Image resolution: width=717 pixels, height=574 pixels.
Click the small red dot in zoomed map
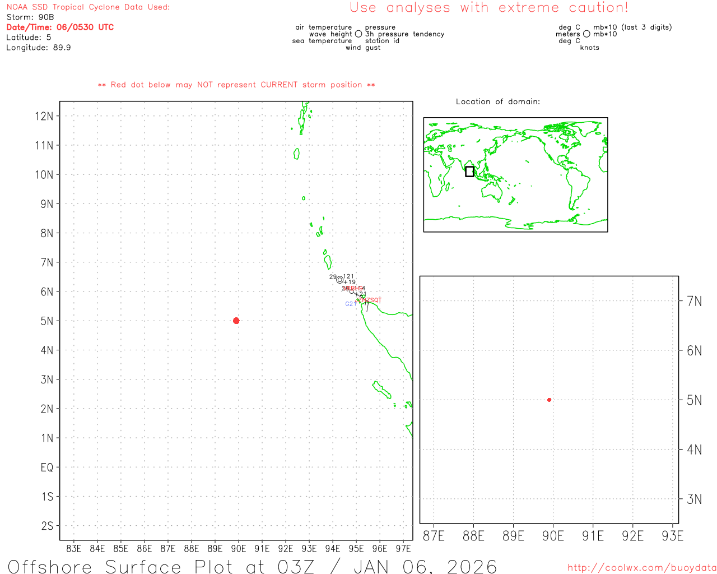point(549,400)
